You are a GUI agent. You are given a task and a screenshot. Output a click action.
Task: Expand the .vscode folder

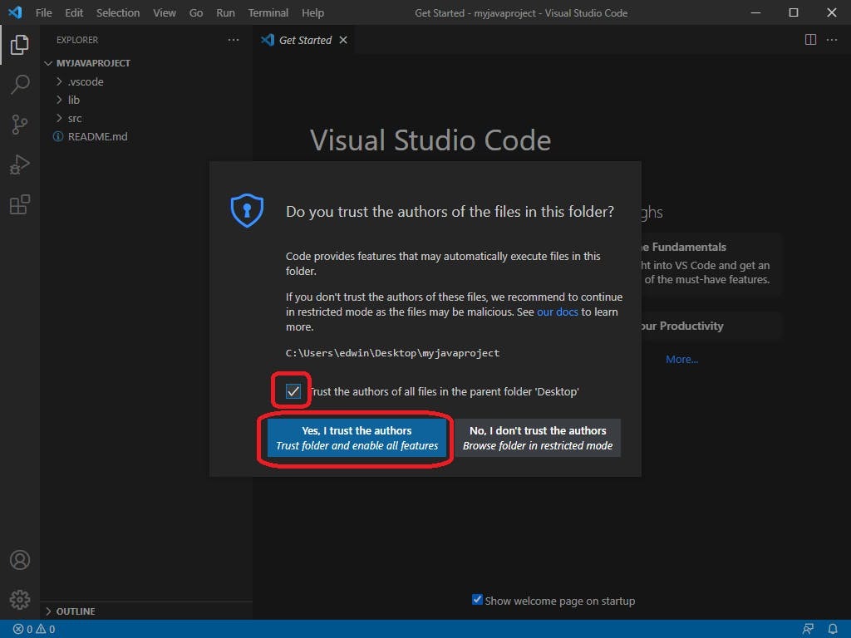pos(83,81)
